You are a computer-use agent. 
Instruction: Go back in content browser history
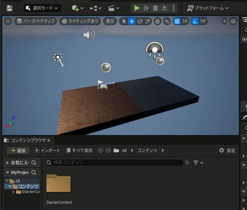(101, 150)
